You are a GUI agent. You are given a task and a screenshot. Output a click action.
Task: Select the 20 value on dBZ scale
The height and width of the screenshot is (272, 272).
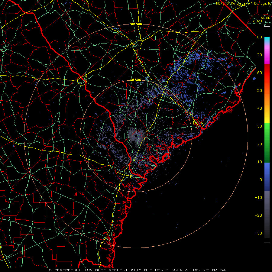[260, 144]
